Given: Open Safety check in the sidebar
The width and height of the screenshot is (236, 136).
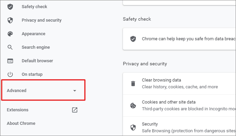Looking at the screenshot, I should coord(34,7).
